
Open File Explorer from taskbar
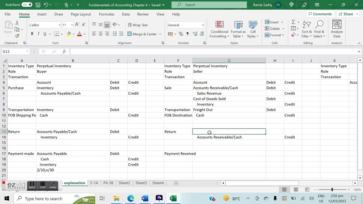(116, 198)
